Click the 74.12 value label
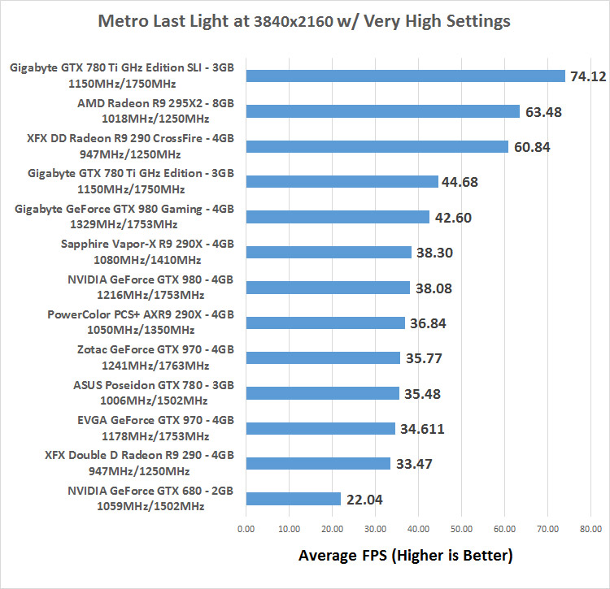The image size is (610, 589). pyautogui.click(x=588, y=76)
